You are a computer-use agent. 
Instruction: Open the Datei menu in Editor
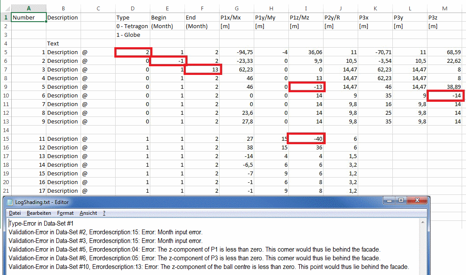[x=15, y=213]
